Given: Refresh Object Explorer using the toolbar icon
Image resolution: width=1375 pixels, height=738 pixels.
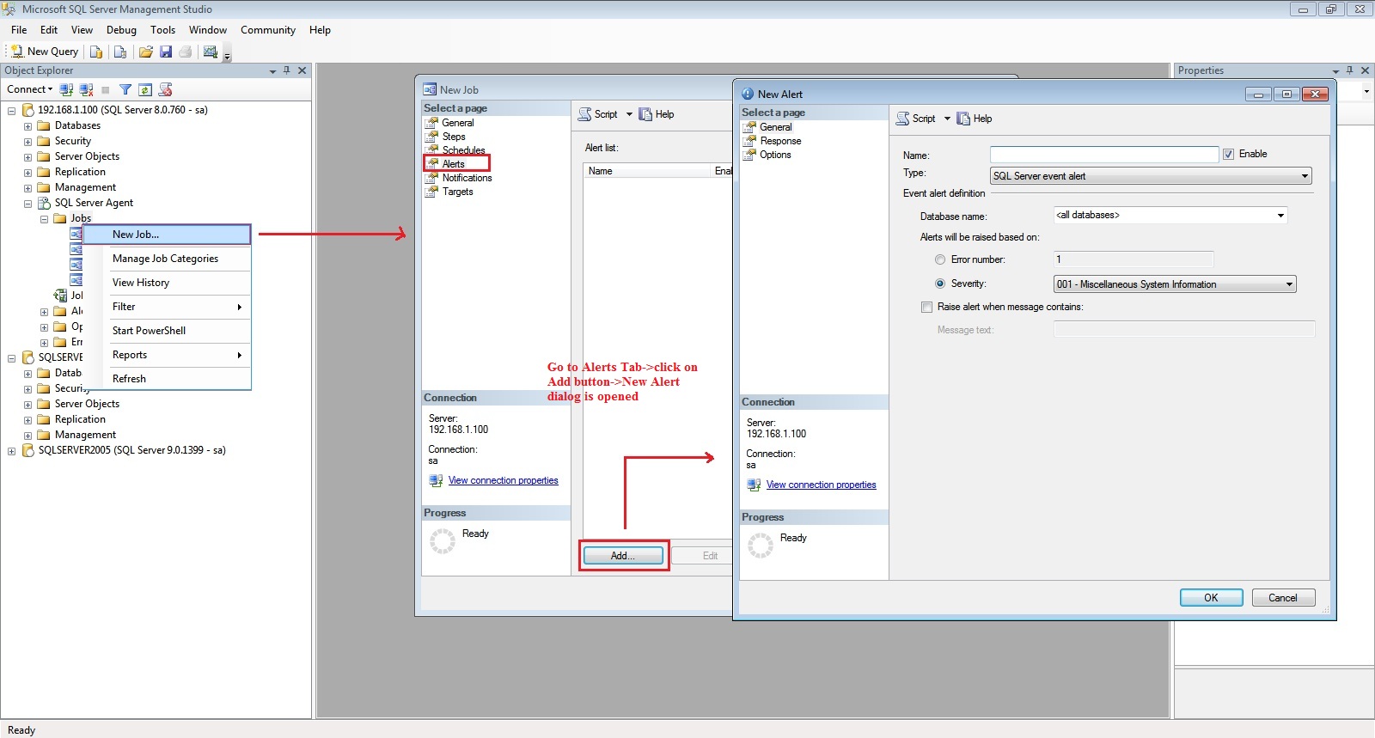Looking at the screenshot, I should point(145,89).
